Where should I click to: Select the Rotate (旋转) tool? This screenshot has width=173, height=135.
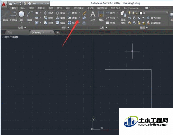click(x=61, y=13)
